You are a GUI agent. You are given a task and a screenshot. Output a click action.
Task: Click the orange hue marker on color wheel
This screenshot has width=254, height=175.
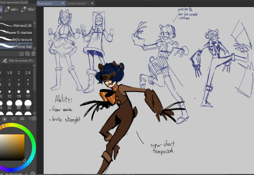[x=3, y=126]
